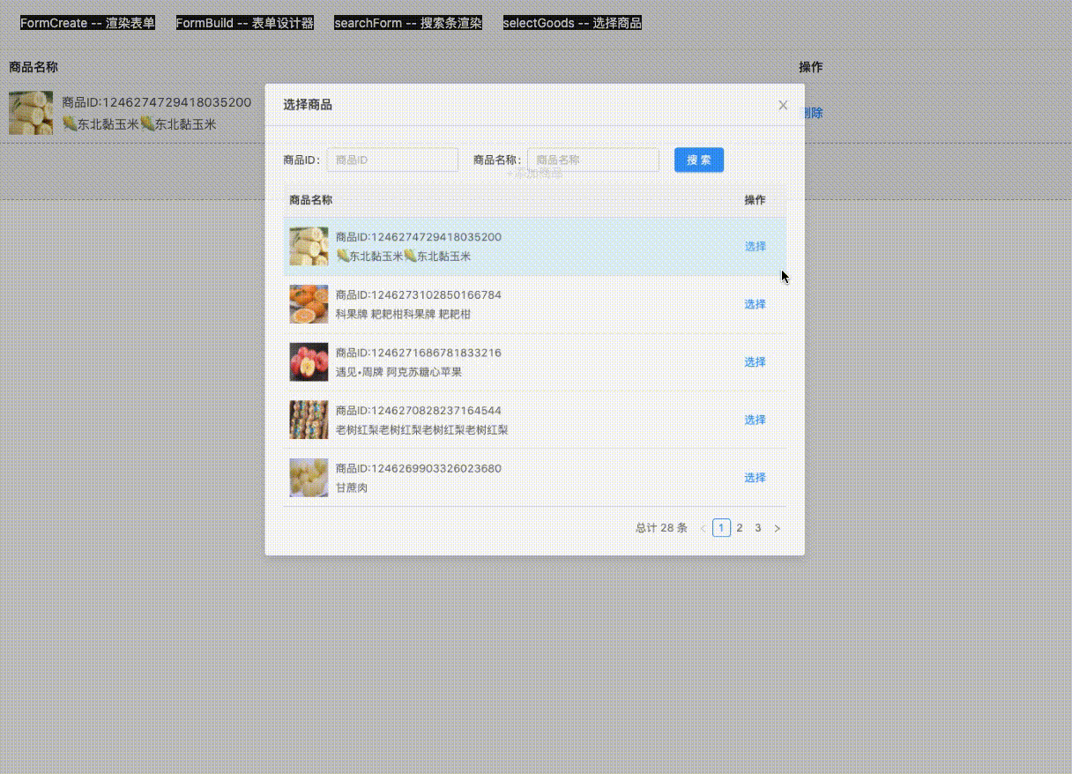This screenshot has width=1072, height=774.
Task: Go to pagination page 1
Action: [x=721, y=528]
